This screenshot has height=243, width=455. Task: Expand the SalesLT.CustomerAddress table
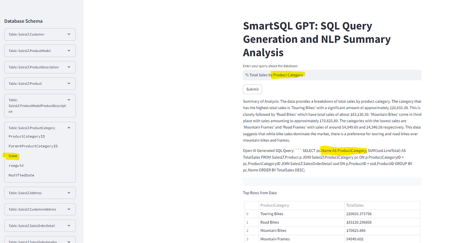coord(40,209)
